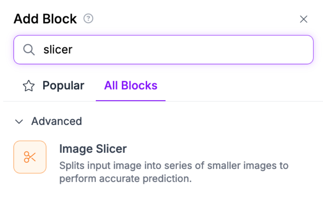
Task: Click the Advanced category label
Action: coord(57,121)
